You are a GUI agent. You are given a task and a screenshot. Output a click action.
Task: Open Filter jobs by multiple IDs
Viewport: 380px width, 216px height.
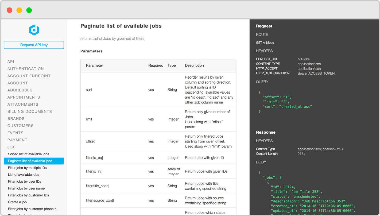coord(27,168)
